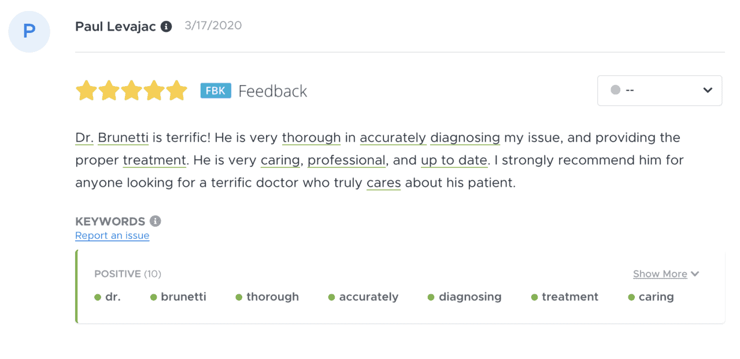Click the reviewer avatar with the letter P
Image resolution: width=740 pixels, height=359 pixels.
[x=29, y=32]
